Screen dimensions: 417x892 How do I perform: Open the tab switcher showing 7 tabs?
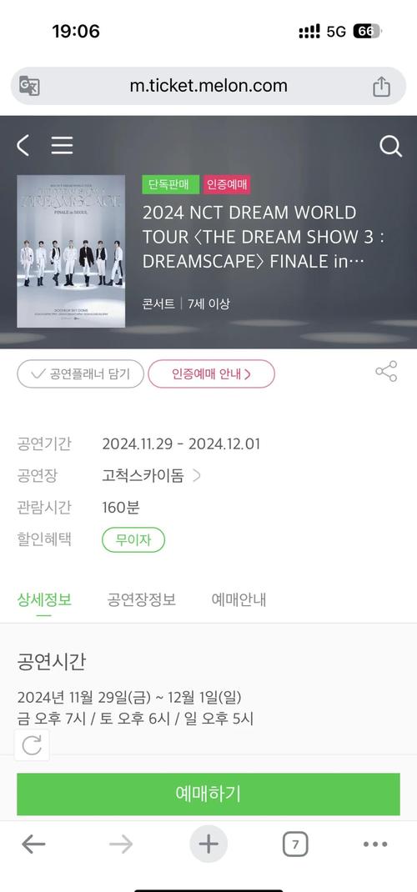pyautogui.click(x=295, y=844)
